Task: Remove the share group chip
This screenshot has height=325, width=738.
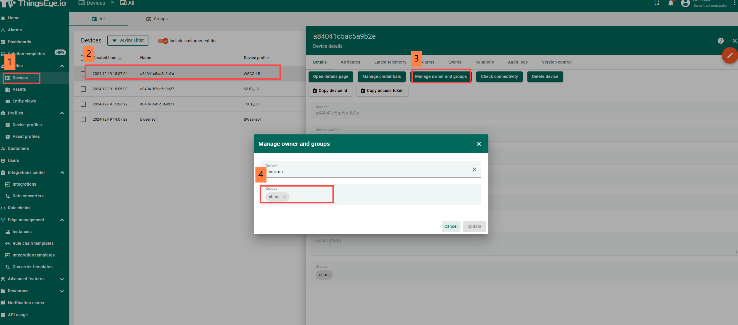Action: 284,197
